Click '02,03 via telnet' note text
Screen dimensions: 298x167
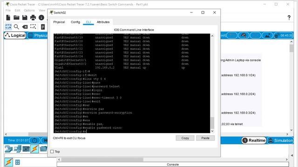click(x=232, y=124)
